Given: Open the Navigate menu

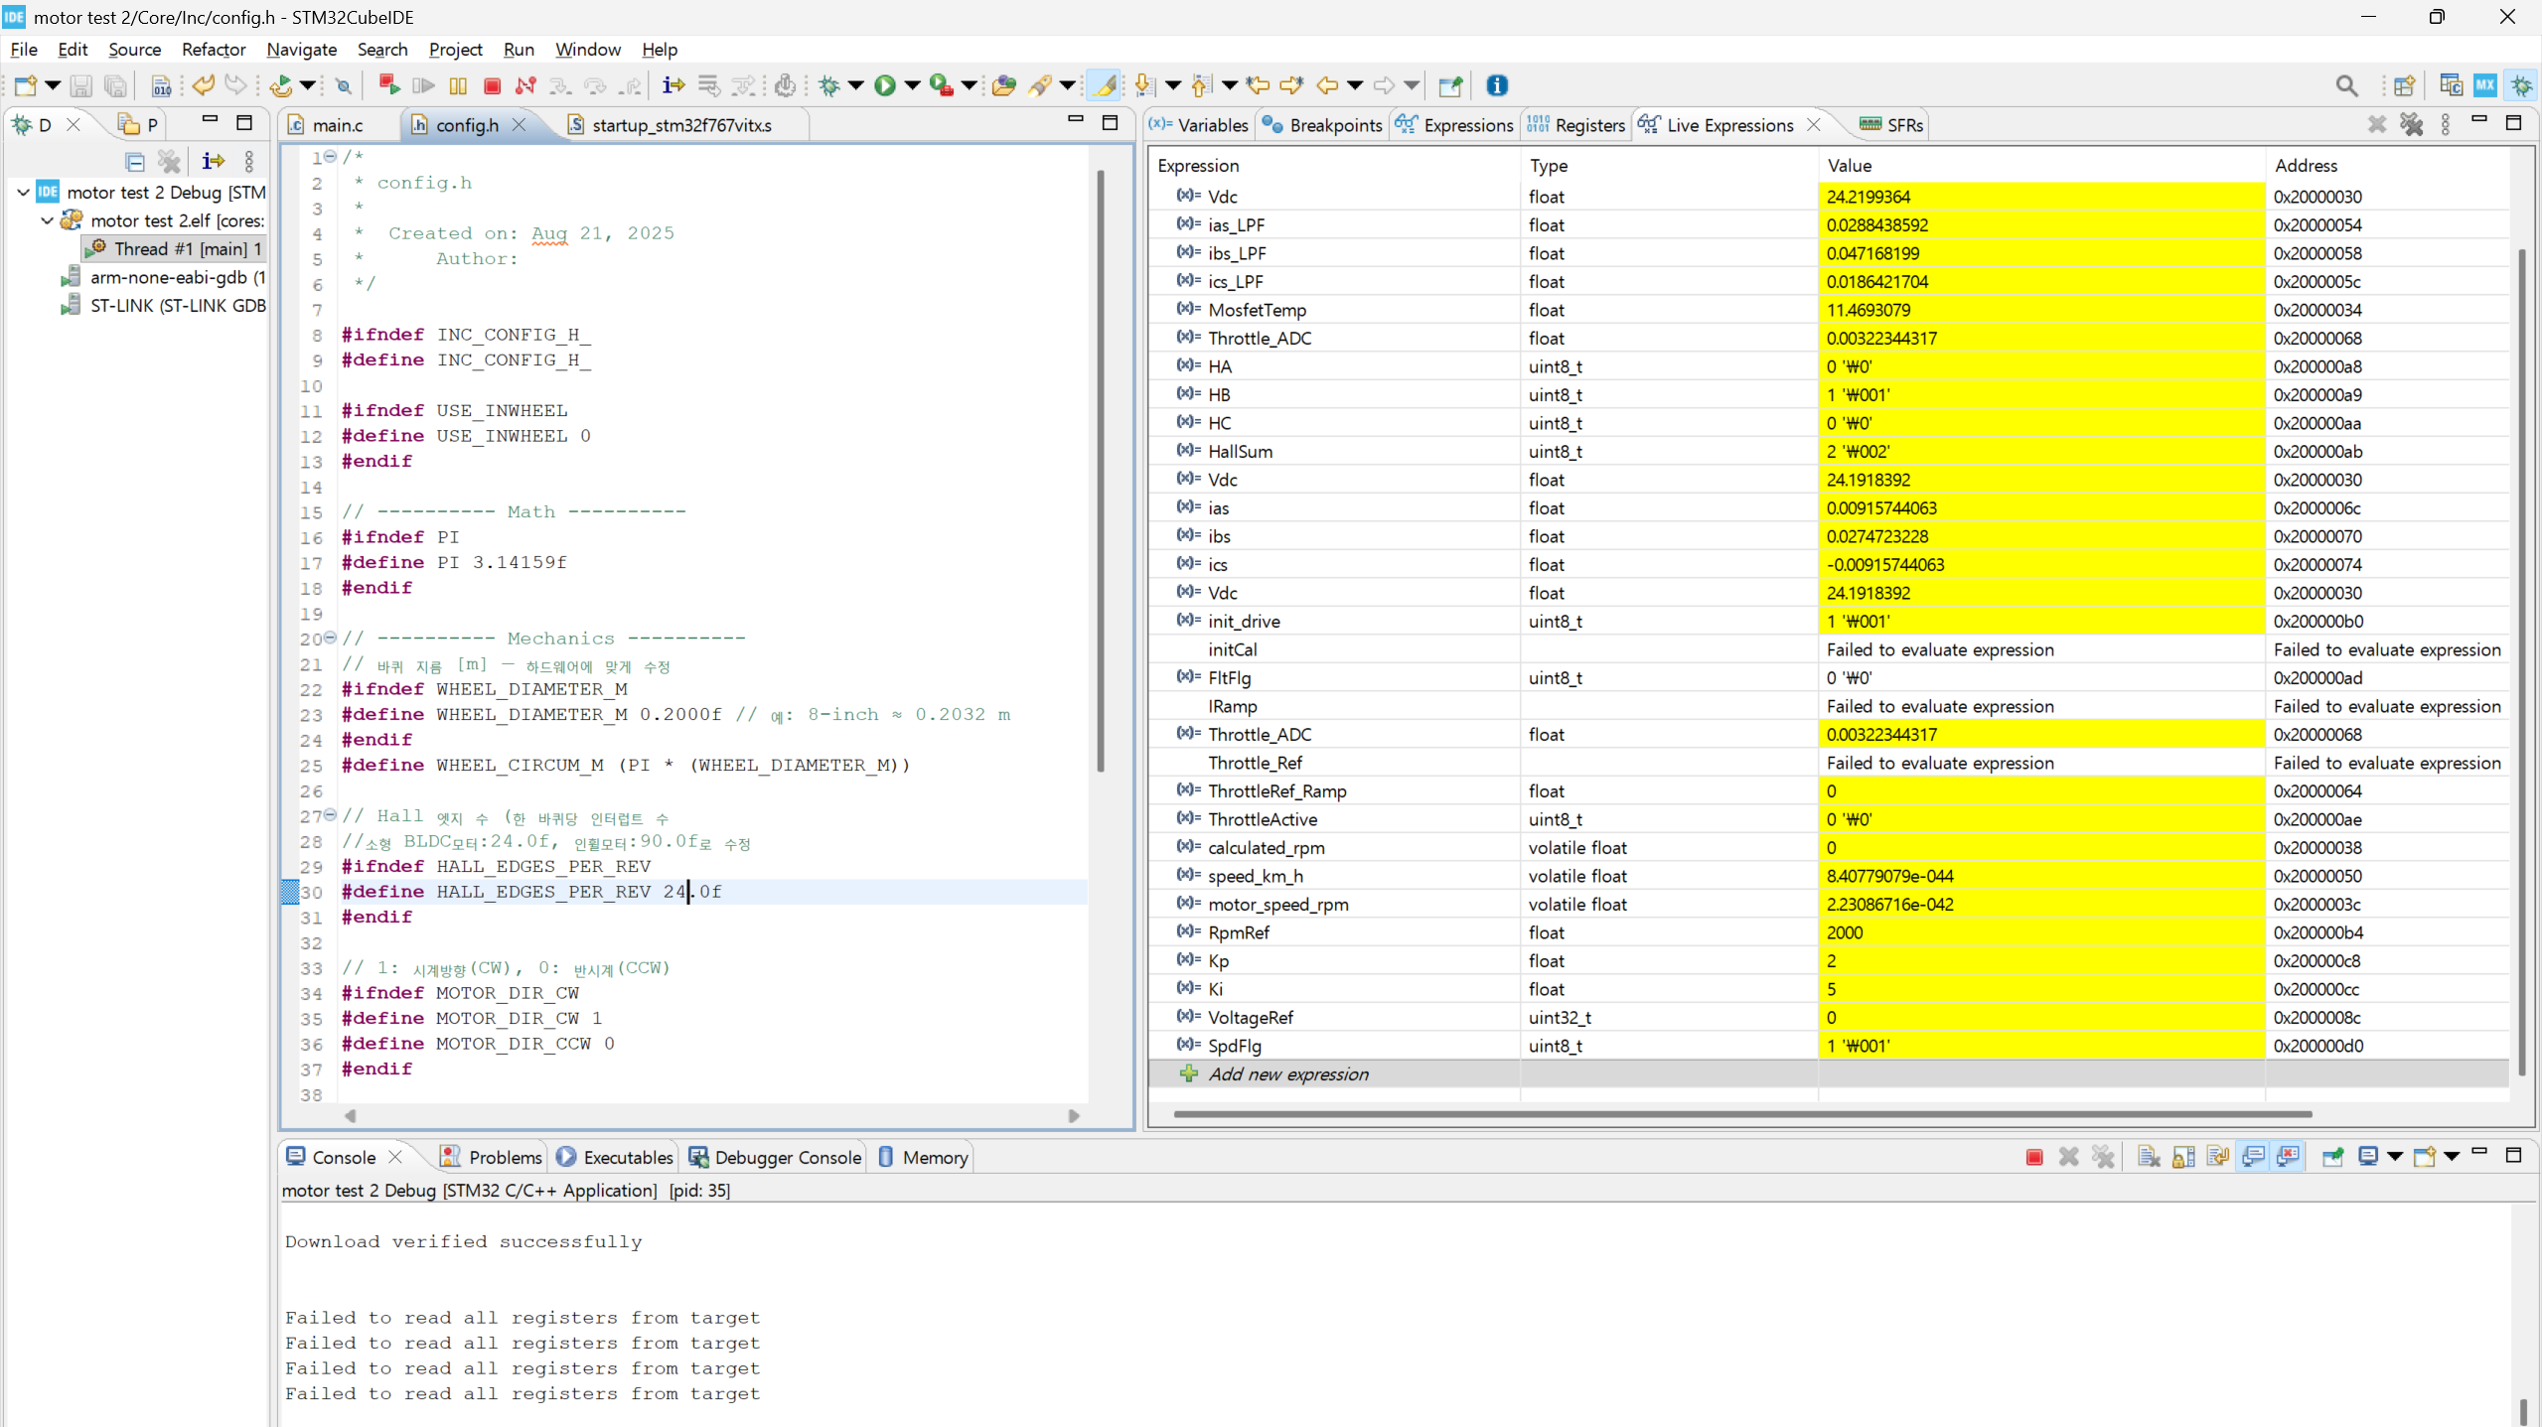Looking at the screenshot, I should pyautogui.click(x=301, y=50).
